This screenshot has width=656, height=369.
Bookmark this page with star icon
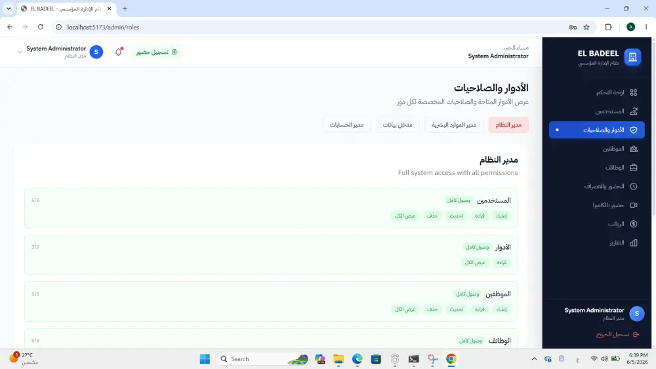tap(586, 27)
